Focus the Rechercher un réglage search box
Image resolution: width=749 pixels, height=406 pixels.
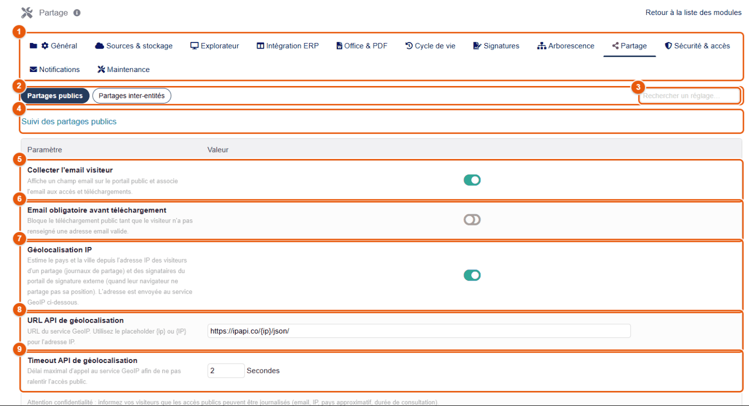pyautogui.click(x=689, y=95)
